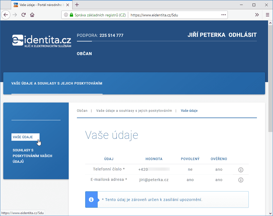
Task: Click the eidentita.cz logo
Action: (42, 41)
